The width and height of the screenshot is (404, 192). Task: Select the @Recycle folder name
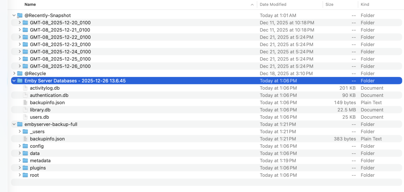35,73
